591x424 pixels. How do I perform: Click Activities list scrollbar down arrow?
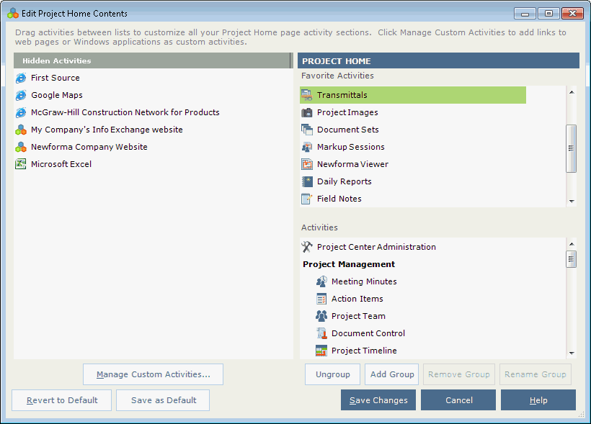tap(572, 353)
